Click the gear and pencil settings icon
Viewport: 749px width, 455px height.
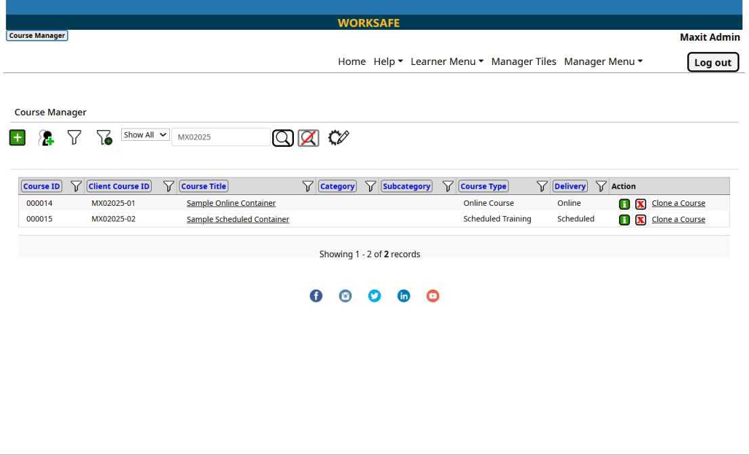[339, 137]
